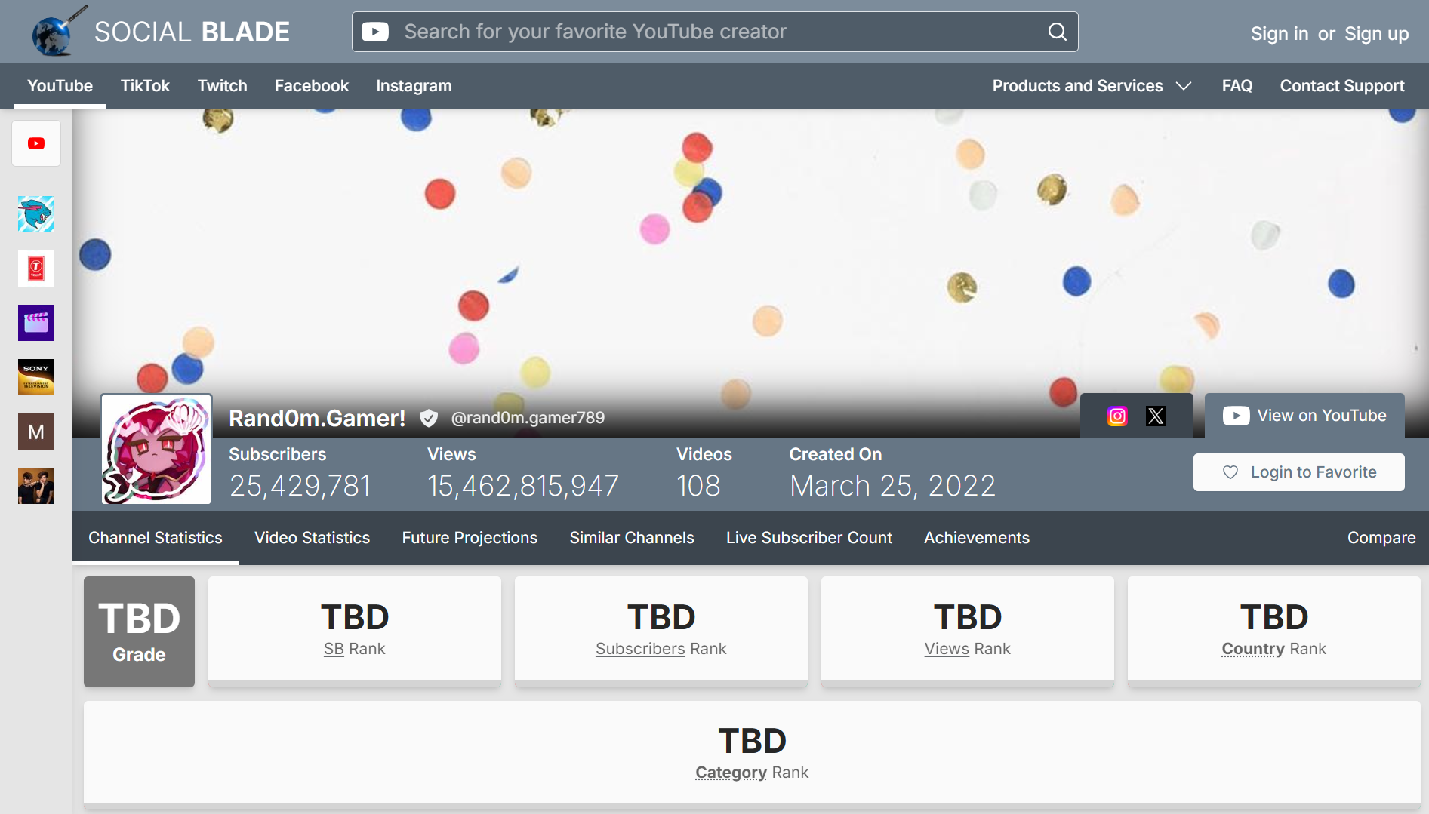Click the videos count 108
Viewport: 1429px width, 814px height.
[x=698, y=486]
